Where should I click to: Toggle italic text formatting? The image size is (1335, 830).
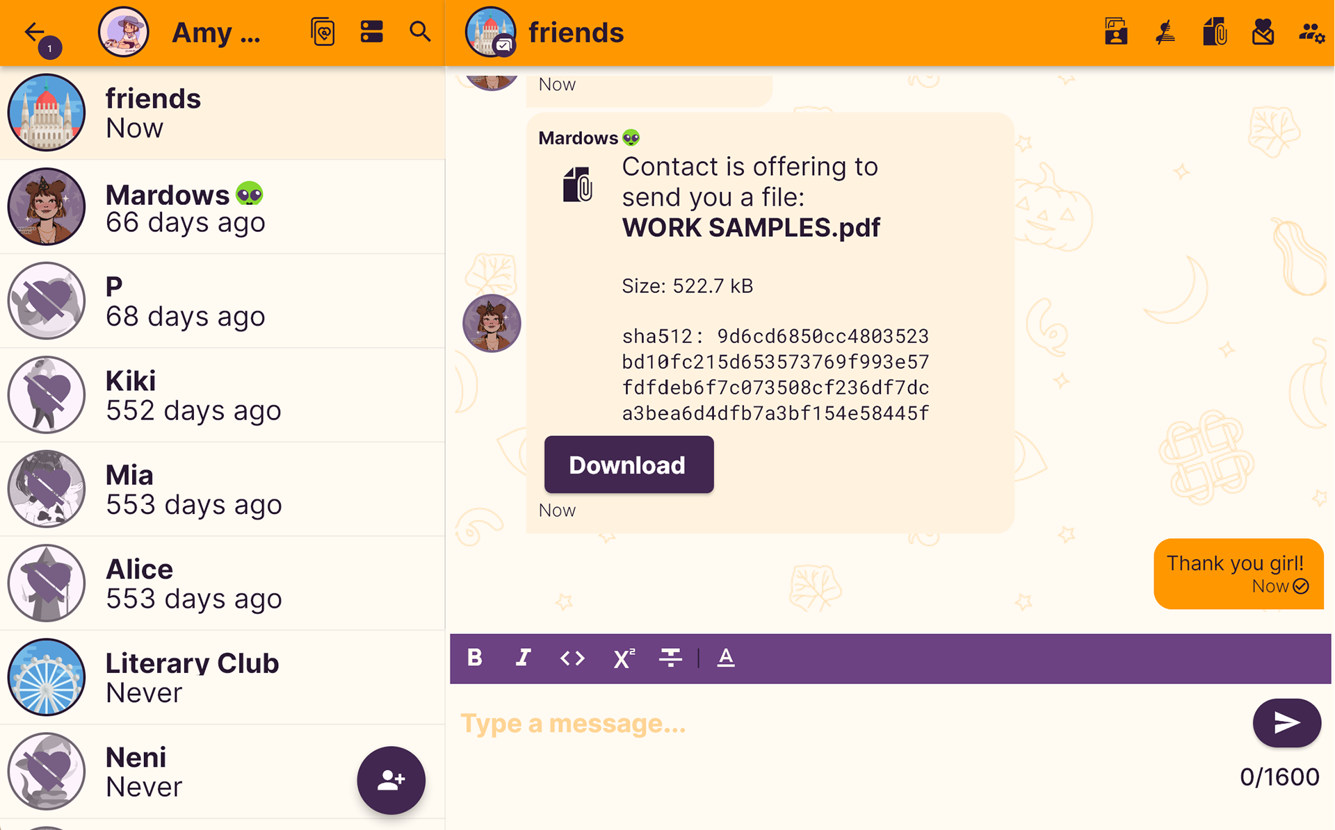point(523,658)
